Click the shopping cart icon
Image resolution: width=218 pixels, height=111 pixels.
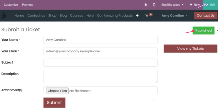pyautogui.click(x=147, y=16)
